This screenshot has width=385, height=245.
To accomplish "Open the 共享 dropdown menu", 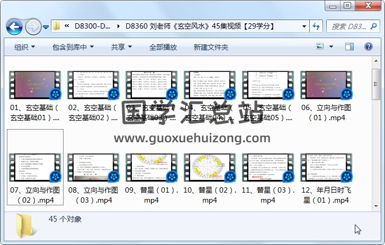I will (121, 47).
